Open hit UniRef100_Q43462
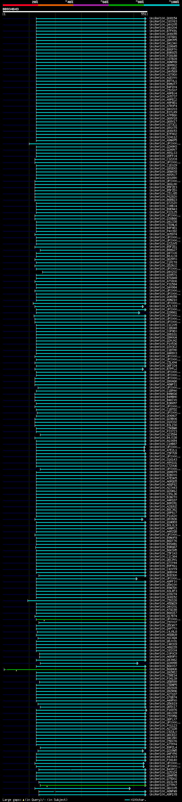The width and height of the screenshot is (182, 802). point(163,660)
